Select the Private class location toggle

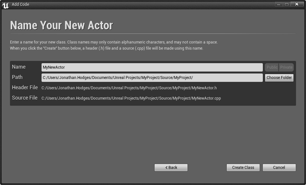tap(286, 67)
